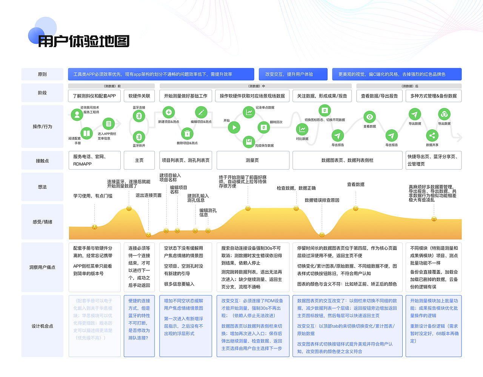Select the 蓝牙断开 bluetooth icon
Viewport: 483px width, 377px height.
tap(139, 137)
